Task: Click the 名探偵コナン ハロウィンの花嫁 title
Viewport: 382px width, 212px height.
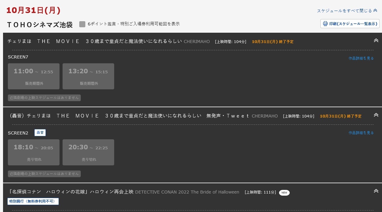Action: [x=71, y=192]
